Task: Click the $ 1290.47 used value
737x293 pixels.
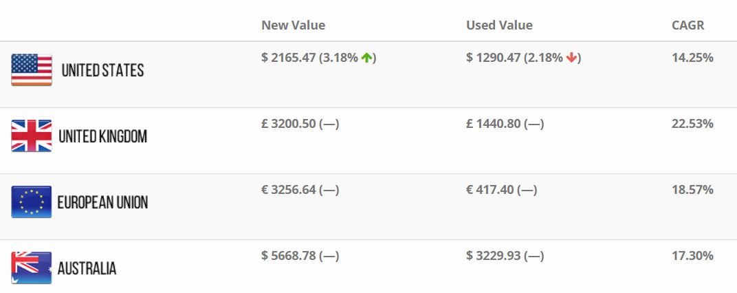Action: coord(494,58)
